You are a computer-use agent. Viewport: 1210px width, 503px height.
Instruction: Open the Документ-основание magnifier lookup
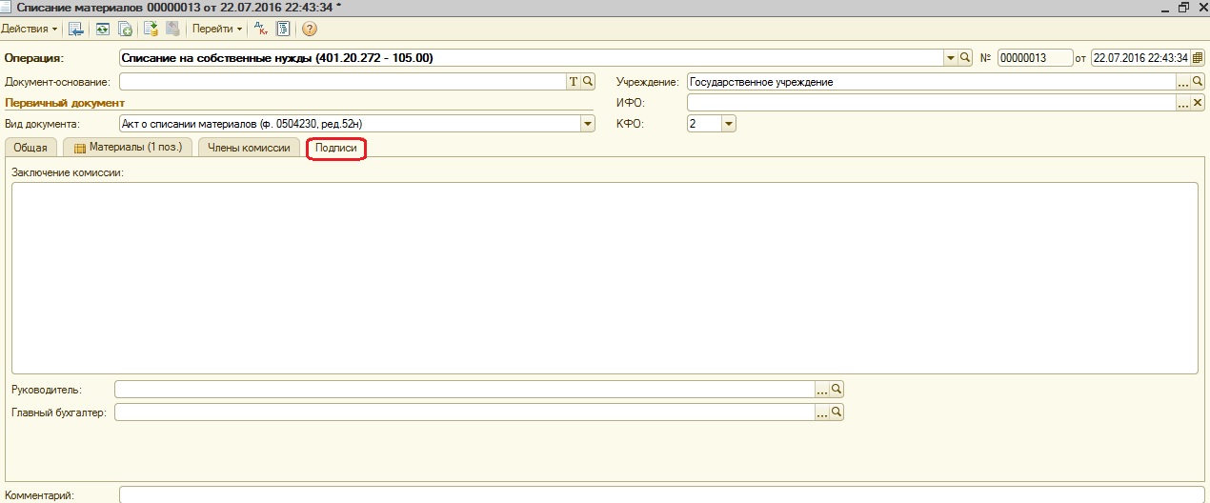click(x=588, y=82)
